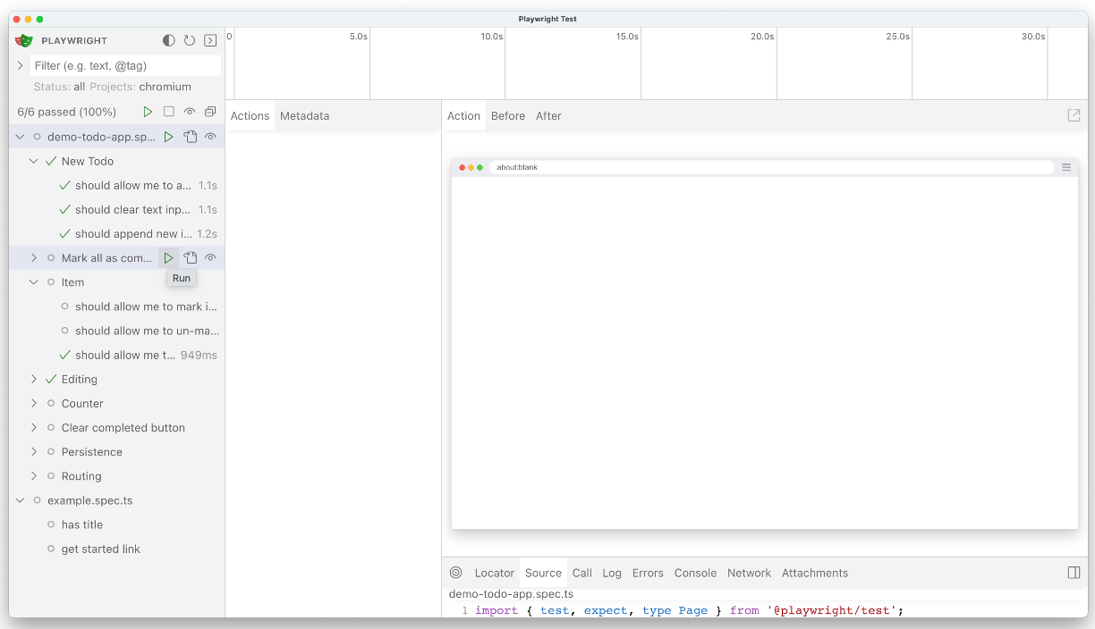Toggle the color theme icon
The width and height of the screenshot is (1095, 629).
point(169,40)
